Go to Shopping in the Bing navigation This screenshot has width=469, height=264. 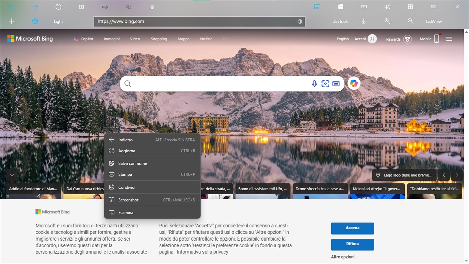pyautogui.click(x=159, y=39)
